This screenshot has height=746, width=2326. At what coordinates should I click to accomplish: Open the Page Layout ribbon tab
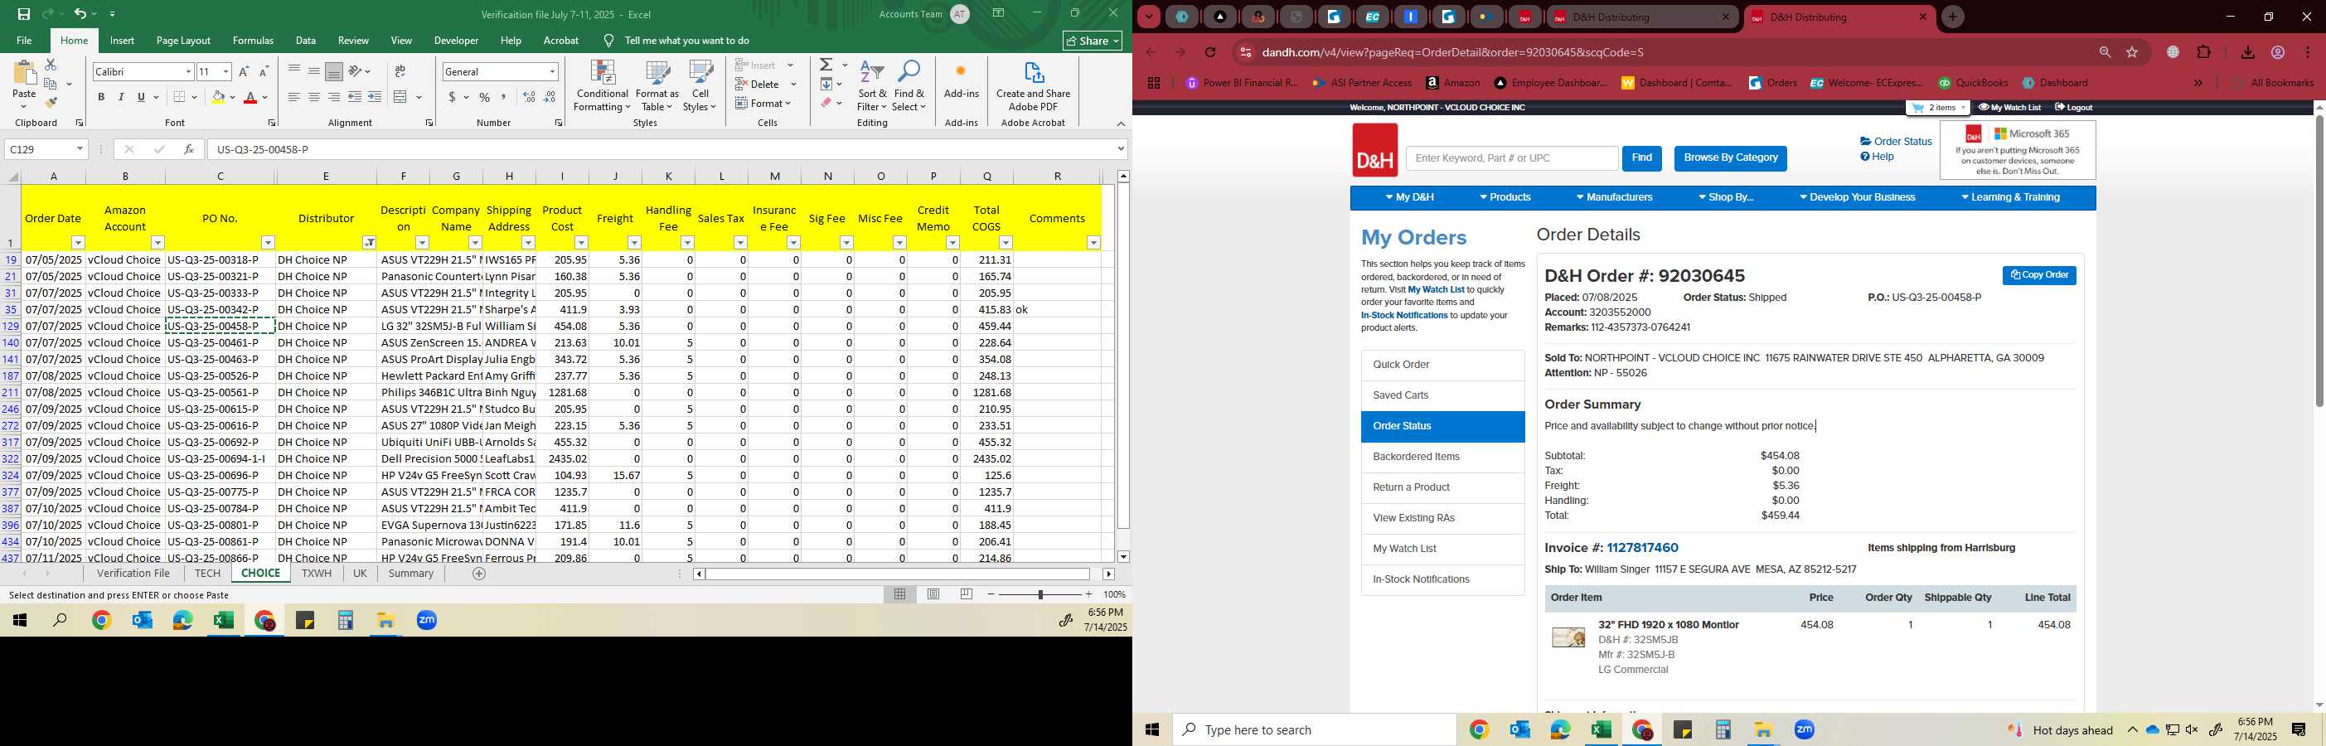[x=183, y=41]
